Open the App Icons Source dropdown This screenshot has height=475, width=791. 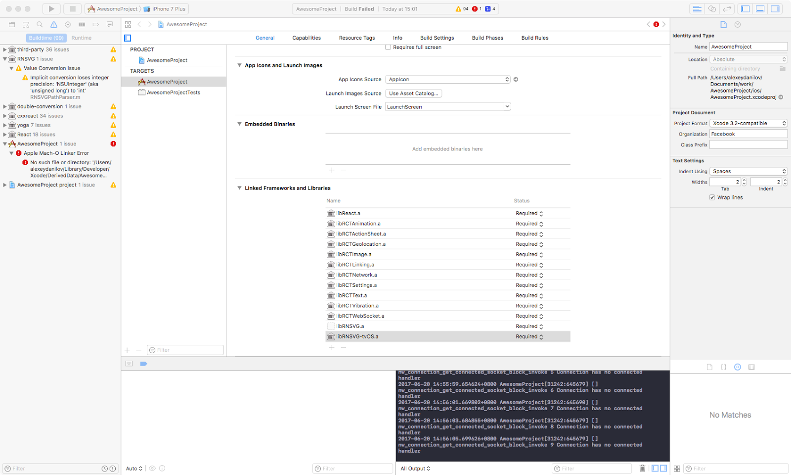(447, 79)
